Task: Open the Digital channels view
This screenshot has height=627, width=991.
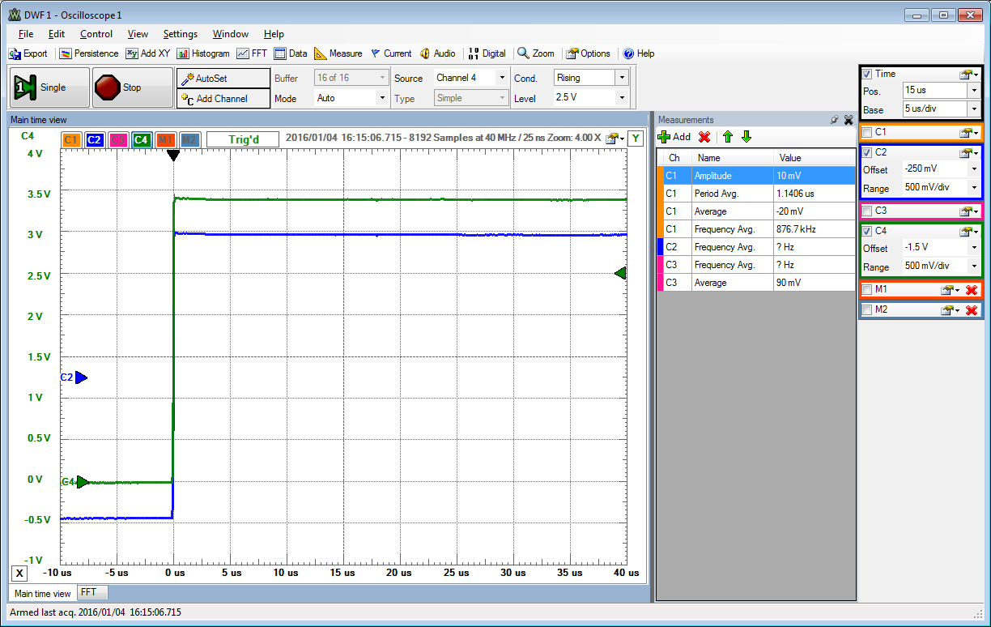Action: tap(487, 53)
